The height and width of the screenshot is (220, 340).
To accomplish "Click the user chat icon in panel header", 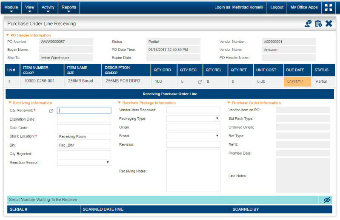I will tap(308, 24).
